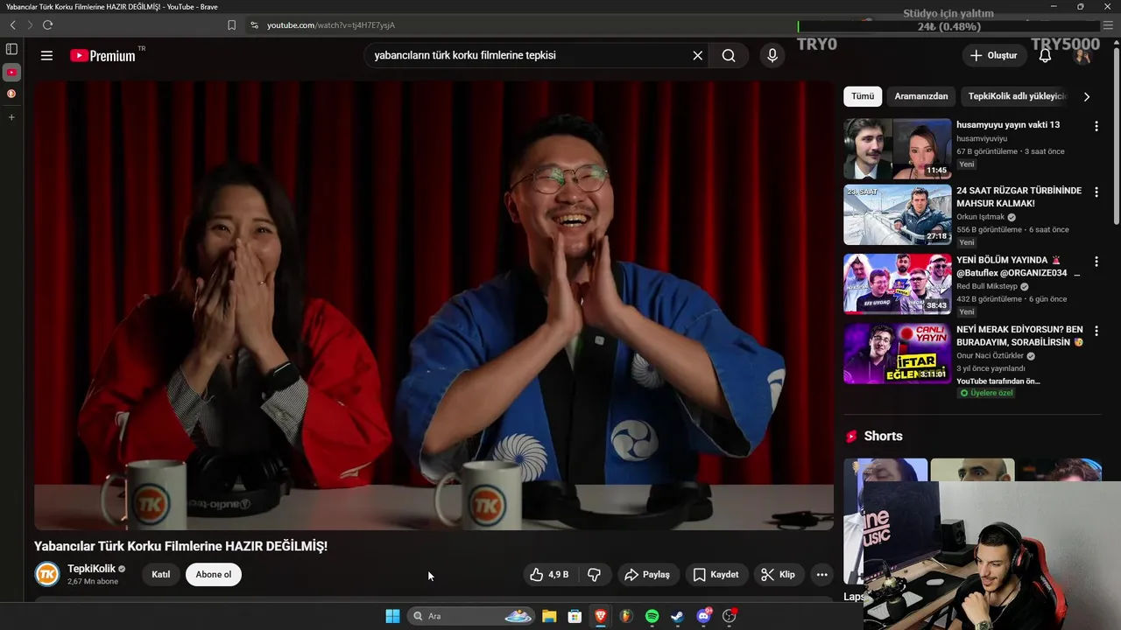This screenshot has width=1121, height=630.
Task: Open site settings icon beside URL
Action: tap(254, 25)
